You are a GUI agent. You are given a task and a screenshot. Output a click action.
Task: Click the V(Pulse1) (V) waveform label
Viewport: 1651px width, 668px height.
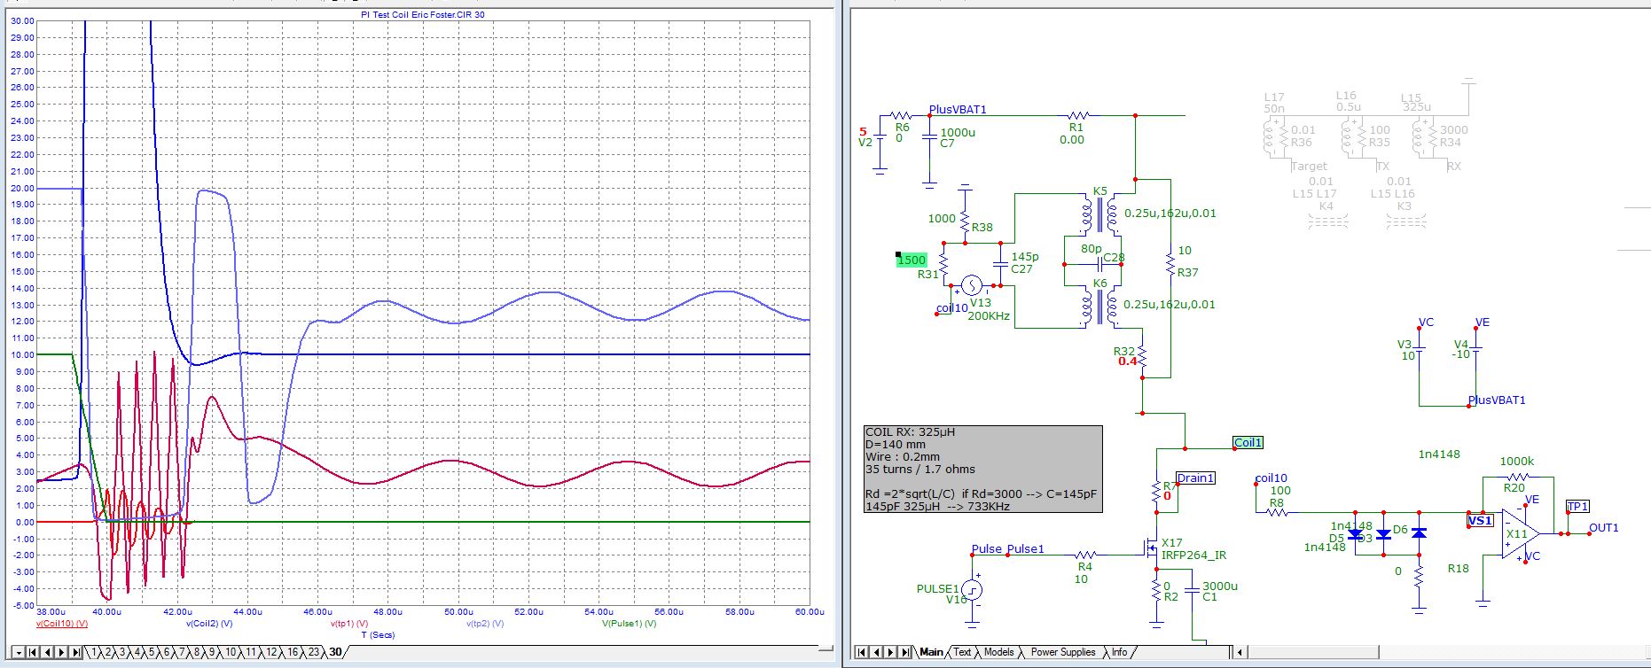pyautogui.click(x=629, y=624)
